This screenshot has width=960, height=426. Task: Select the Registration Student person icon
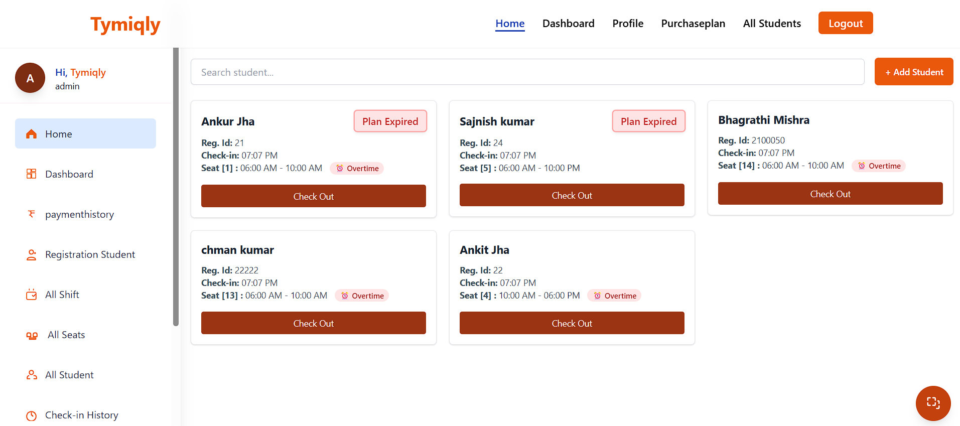31,255
